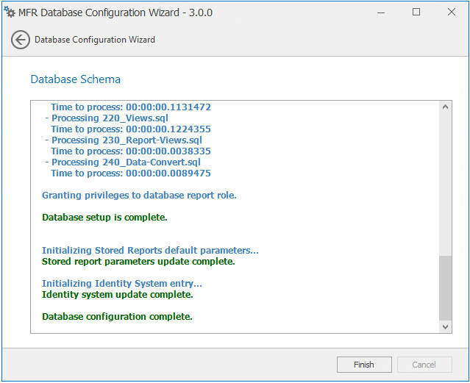The height and width of the screenshot is (383, 470).
Task: Minimize the wizard window
Action: click(381, 12)
